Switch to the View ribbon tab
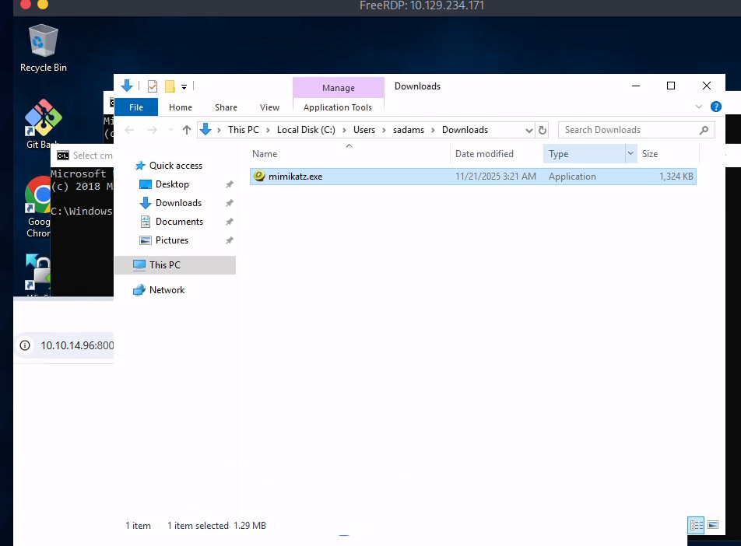 [269, 107]
